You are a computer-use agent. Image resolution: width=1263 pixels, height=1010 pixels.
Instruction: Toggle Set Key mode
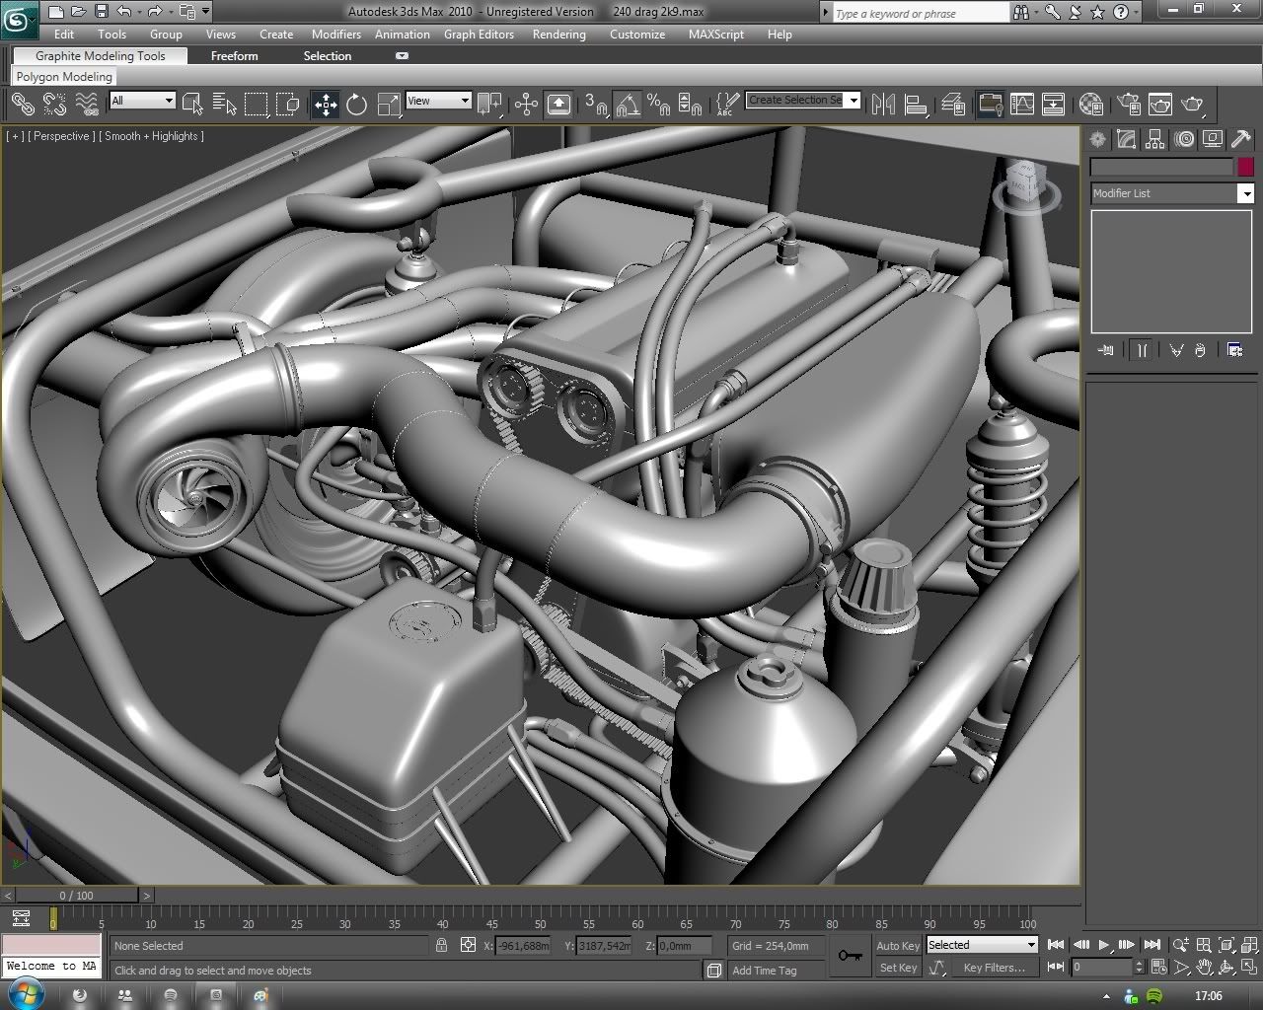coord(898,968)
